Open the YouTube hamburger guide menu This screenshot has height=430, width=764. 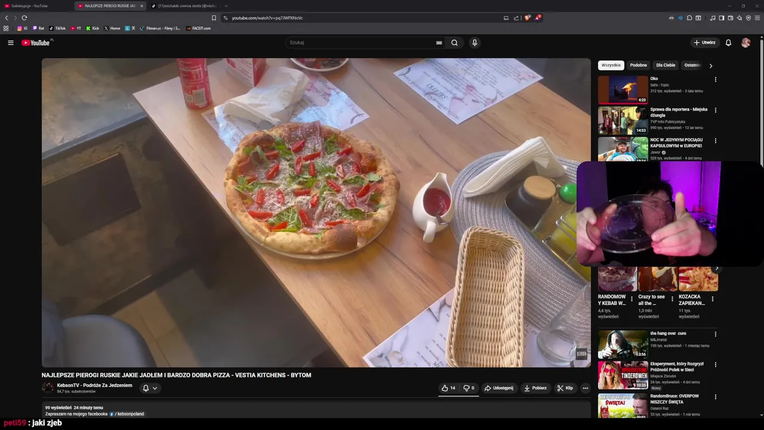(x=10, y=42)
